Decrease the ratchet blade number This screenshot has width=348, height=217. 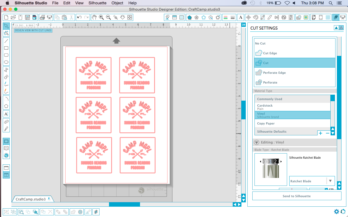(260, 161)
